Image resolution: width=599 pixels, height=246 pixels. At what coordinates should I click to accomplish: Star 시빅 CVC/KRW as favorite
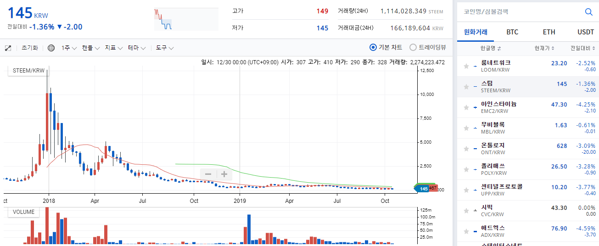(466, 211)
